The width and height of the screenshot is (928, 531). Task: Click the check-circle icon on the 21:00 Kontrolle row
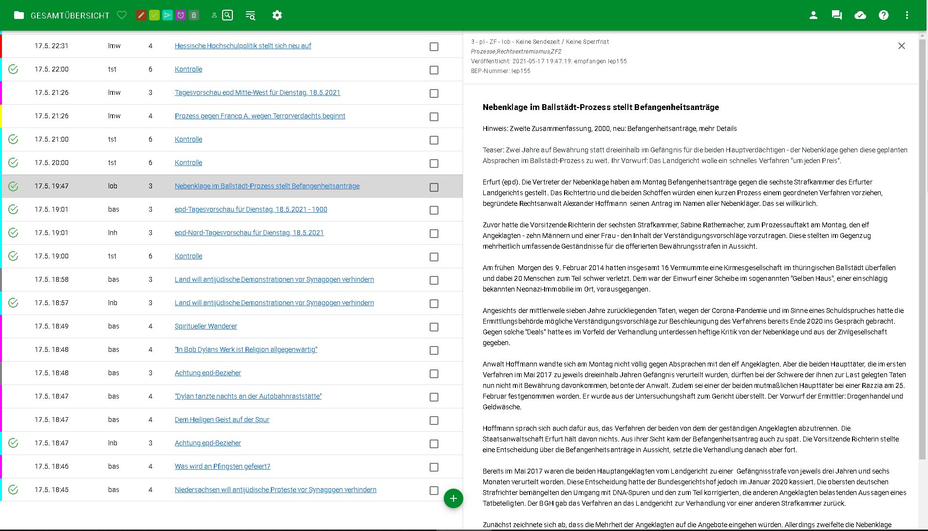13,139
